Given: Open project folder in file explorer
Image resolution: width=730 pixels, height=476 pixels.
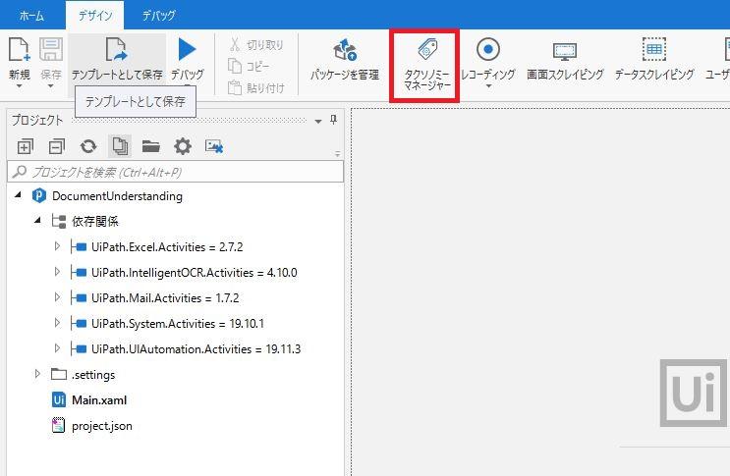Looking at the screenshot, I should 151,147.
